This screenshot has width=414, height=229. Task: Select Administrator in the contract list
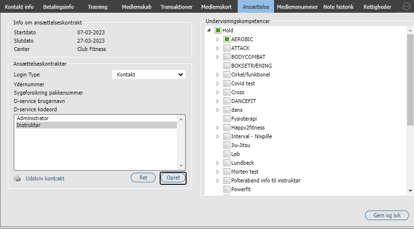96,118
